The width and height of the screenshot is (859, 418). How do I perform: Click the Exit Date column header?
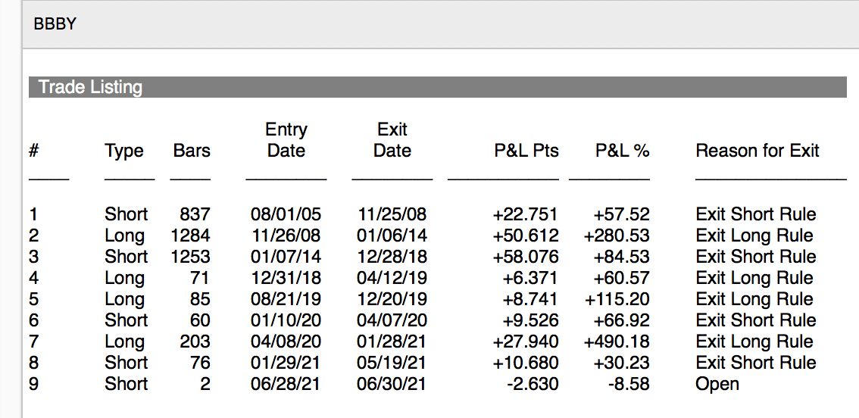tap(392, 140)
